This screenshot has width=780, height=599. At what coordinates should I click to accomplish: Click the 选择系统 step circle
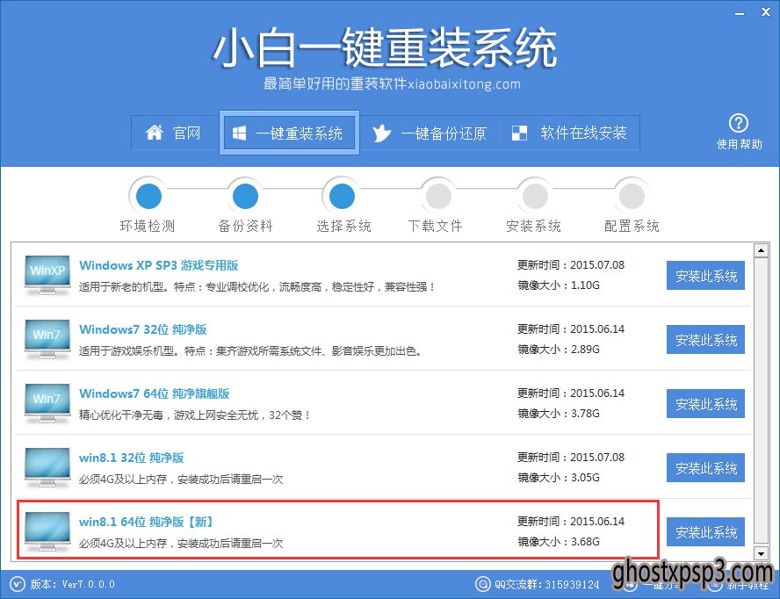(342, 196)
